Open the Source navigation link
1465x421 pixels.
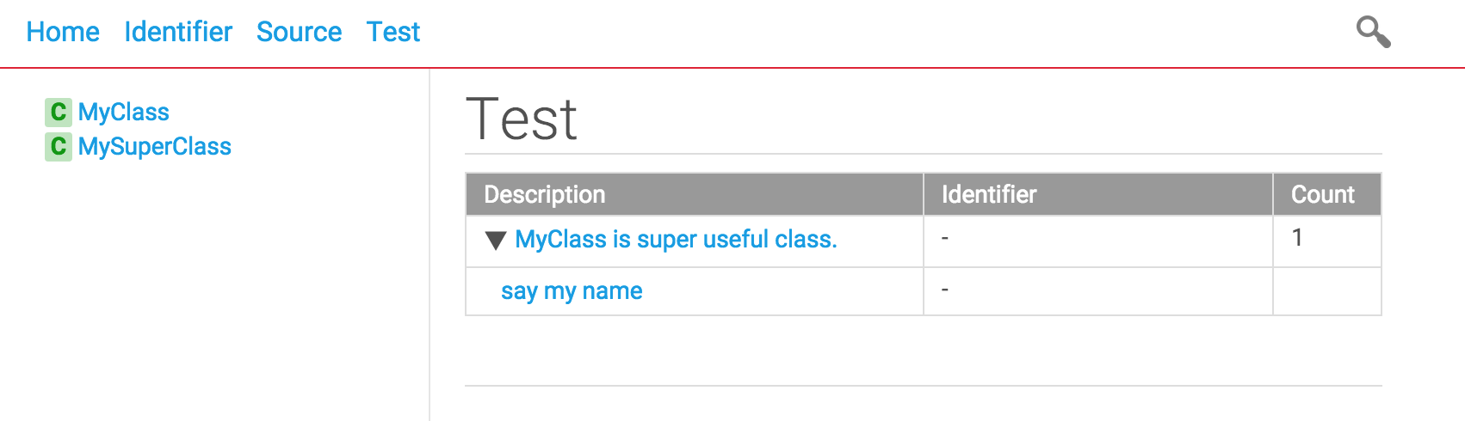pos(300,32)
